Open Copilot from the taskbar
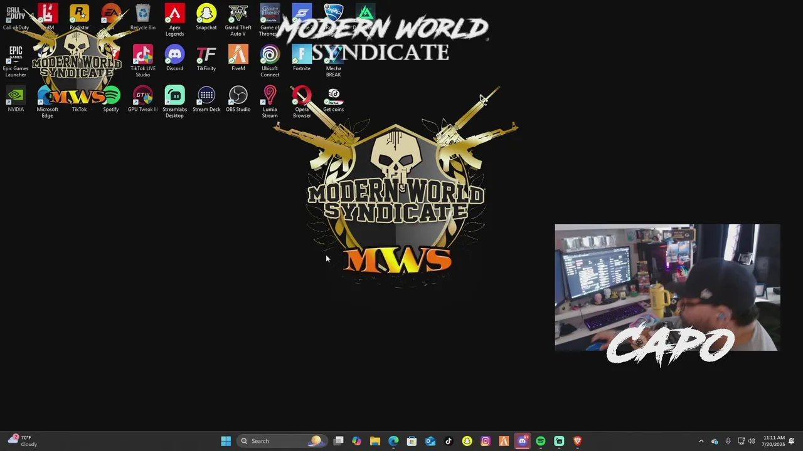The image size is (803, 451). click(x=356, y=441)
